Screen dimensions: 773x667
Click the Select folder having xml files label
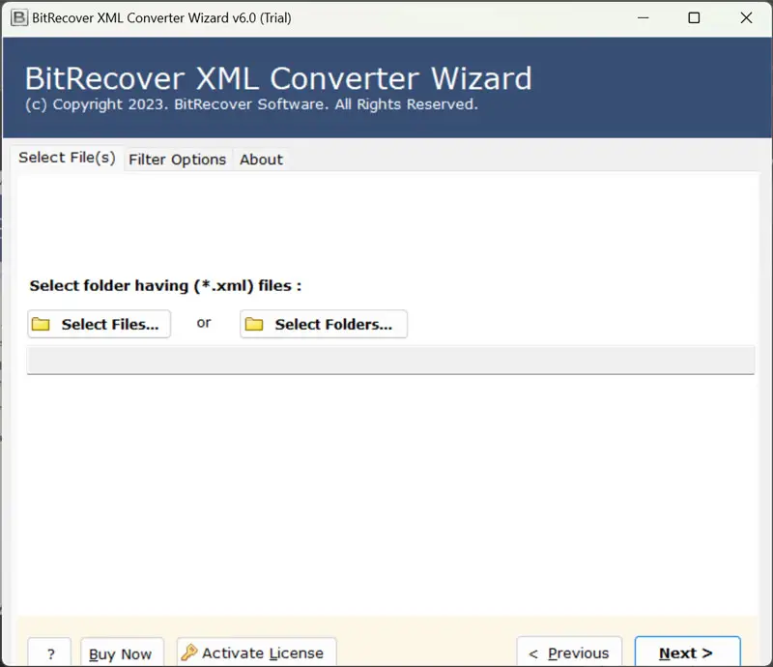point(162,285)
